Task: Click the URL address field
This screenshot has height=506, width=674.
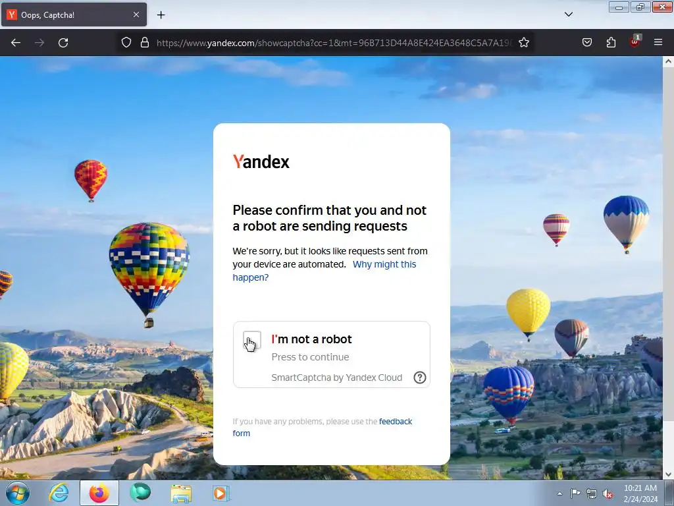Action: click(x=334, y=43)
